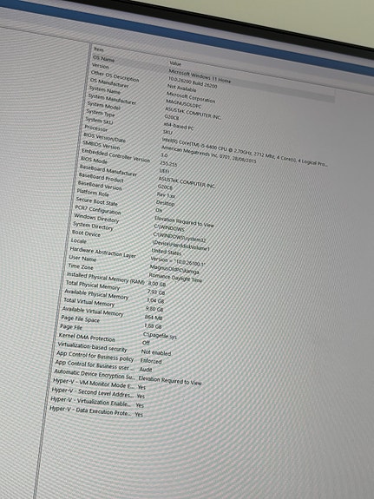Viewport: 374px width, 499px height.
Task: Click the Value column header
Action: (175, 63)
